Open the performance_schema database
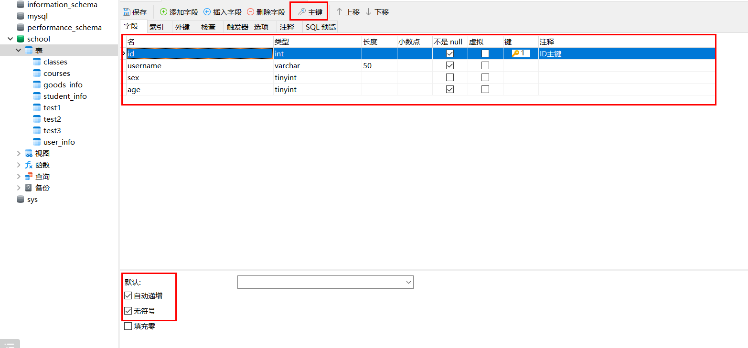 coord(64,27)
